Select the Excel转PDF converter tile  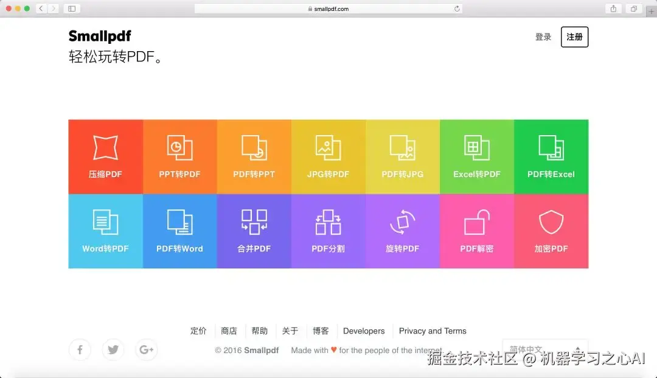pos(477,156)
